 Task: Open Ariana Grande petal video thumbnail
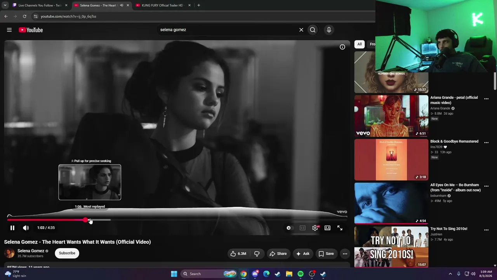coord(391,116)
